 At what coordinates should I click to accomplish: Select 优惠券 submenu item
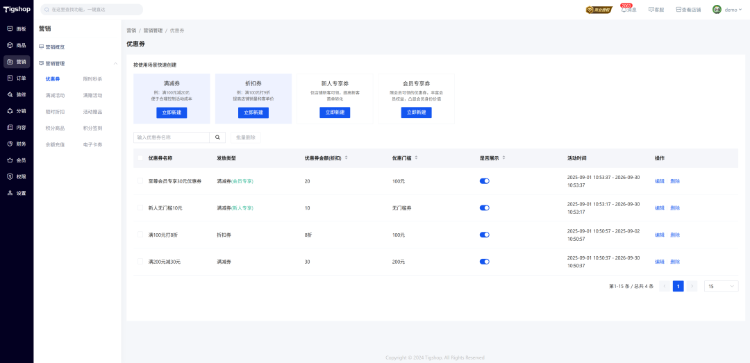pyautogui.click(x=53, y=79)
